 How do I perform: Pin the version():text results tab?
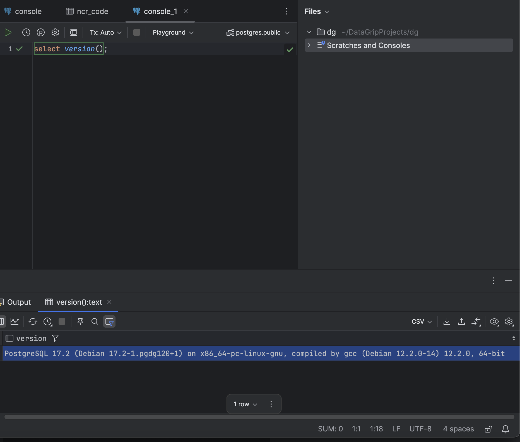pyautogui.click(x=80, y=321)
